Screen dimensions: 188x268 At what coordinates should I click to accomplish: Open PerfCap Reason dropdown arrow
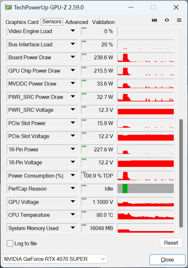[73, 188]
